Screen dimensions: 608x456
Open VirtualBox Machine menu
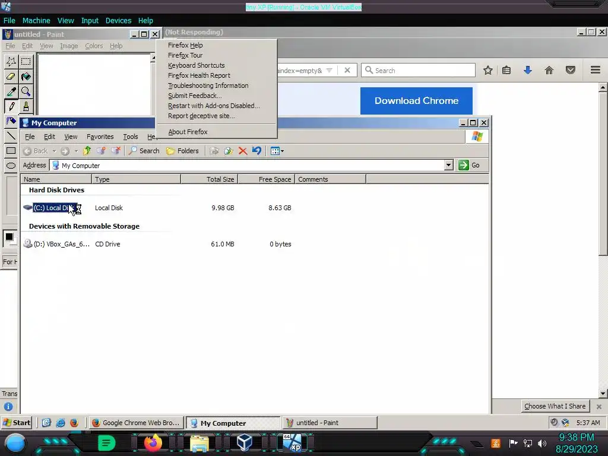point(36,21)
